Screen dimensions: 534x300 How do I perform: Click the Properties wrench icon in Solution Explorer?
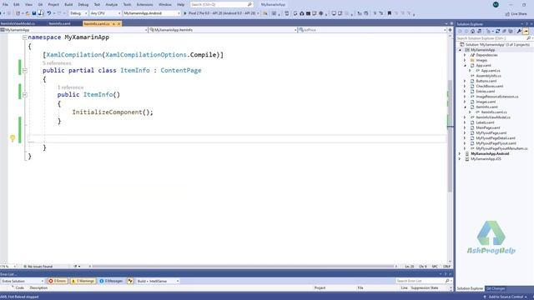tap(519, 32)
